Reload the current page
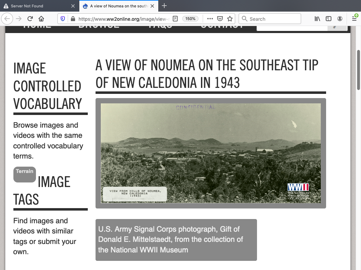This screenshot has width=361, height=270. tap(30, 19)
